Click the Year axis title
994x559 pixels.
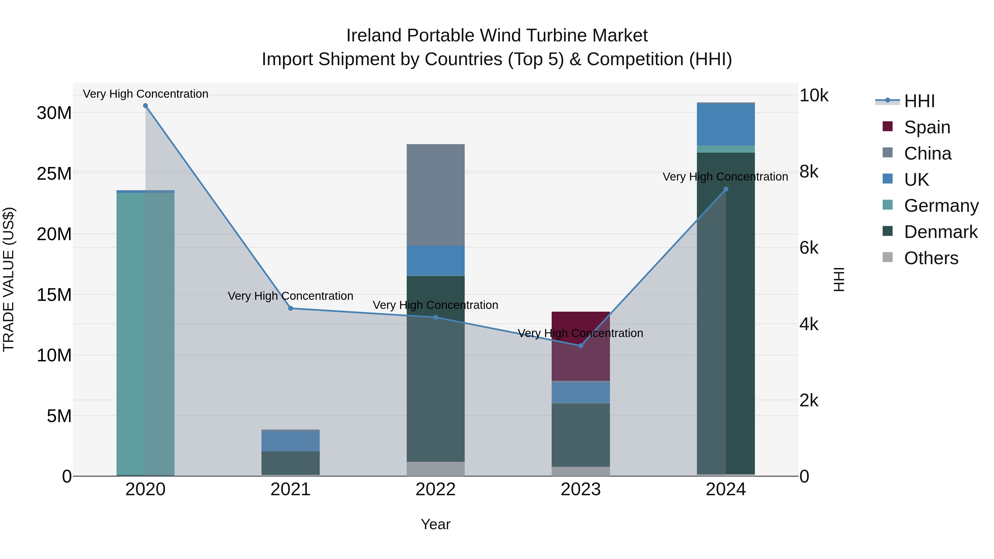(436, 524)
